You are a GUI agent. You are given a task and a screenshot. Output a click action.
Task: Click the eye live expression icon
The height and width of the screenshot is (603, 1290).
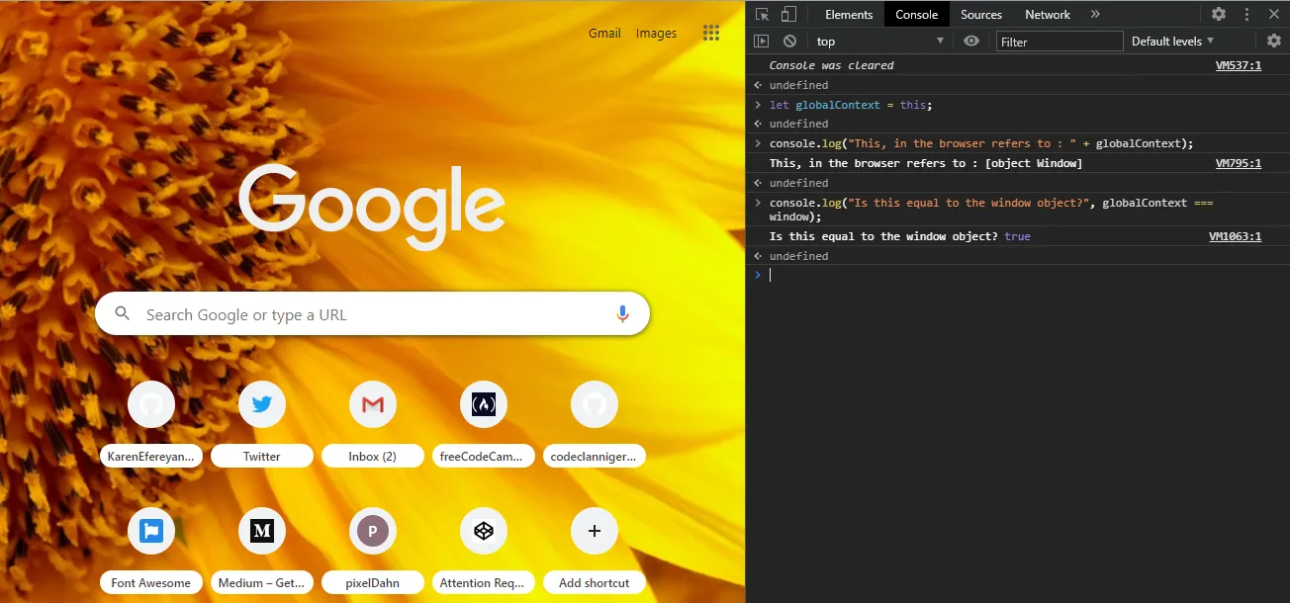point(971,41)
